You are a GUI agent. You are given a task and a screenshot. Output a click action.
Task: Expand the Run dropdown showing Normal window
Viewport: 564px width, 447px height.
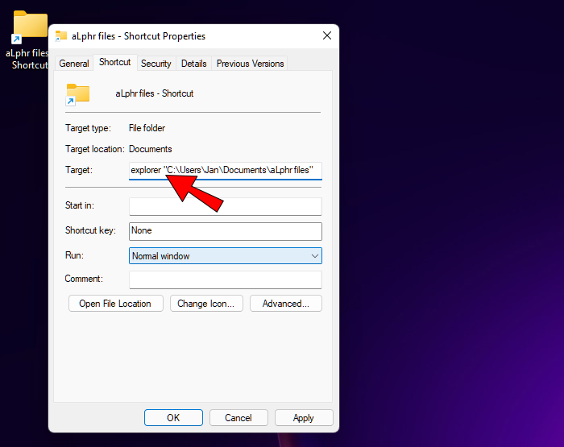tap(226, 256)
